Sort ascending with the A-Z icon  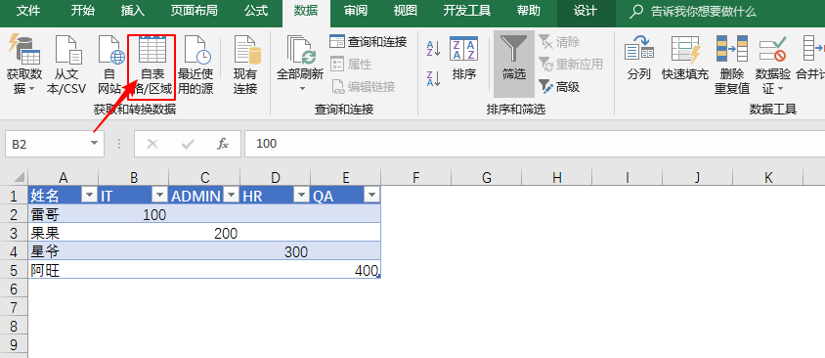coord(434,49)
